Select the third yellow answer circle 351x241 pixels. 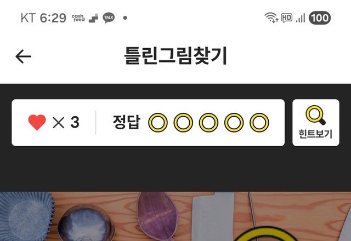[208, 123]
